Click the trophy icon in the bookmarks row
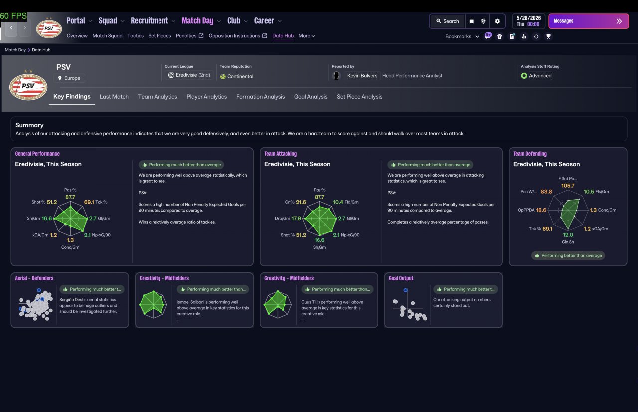 548,36
